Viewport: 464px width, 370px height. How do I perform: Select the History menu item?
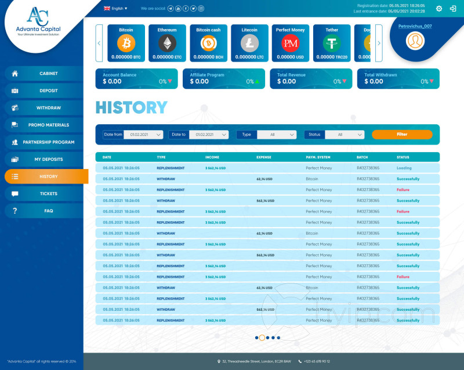click(x=46, y=177)
